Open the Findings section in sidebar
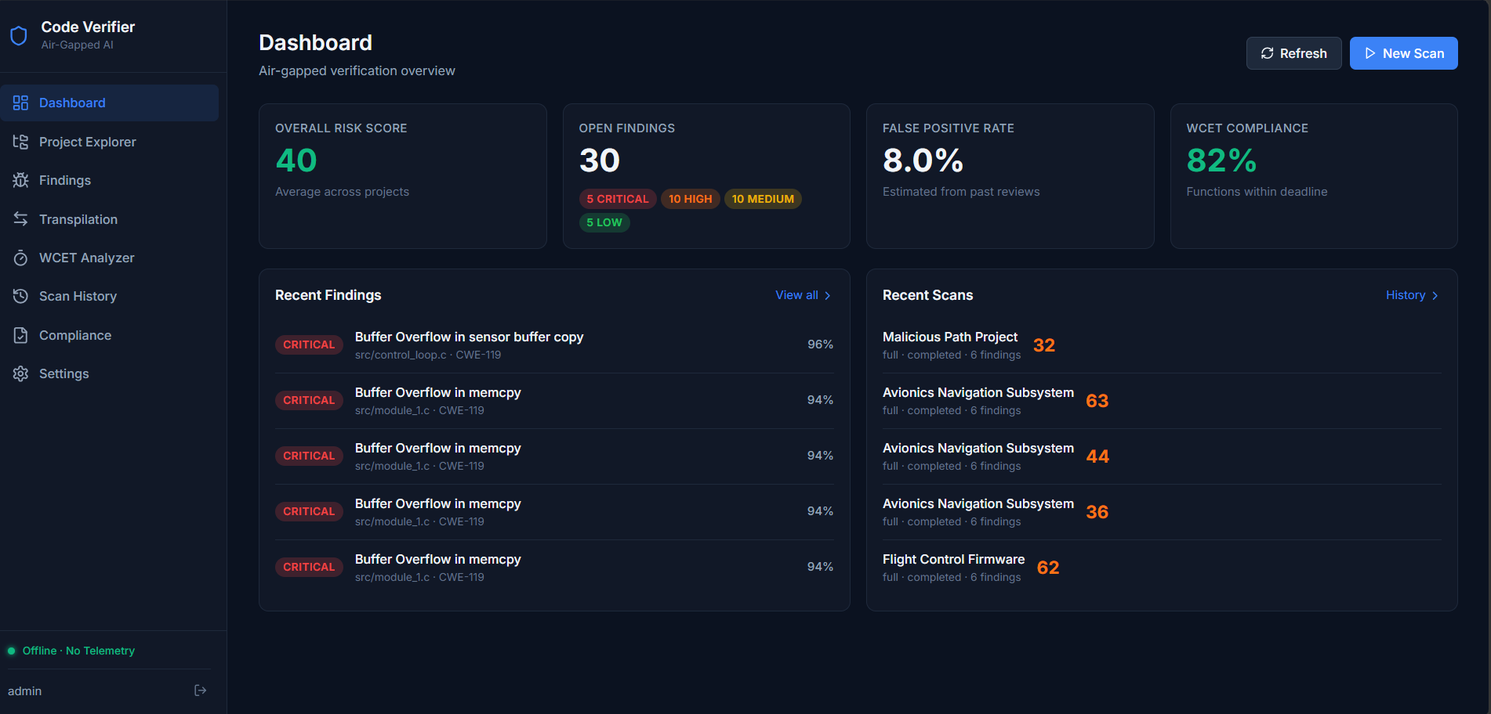 click(x=110, y=180)
